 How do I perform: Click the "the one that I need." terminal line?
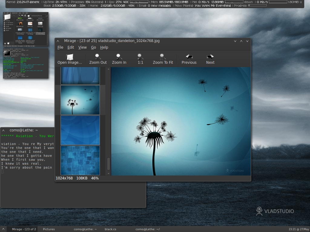(22, 152)
